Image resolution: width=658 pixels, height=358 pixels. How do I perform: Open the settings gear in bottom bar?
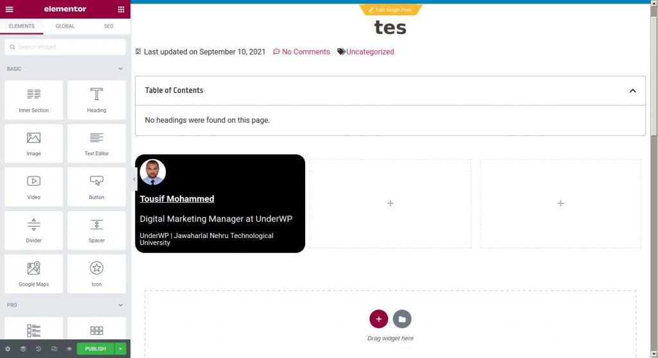pyautogui.click(x=8, y=349)
